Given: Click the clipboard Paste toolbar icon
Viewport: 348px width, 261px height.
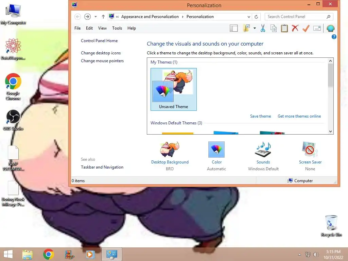Looking at the screenshot, I should (x=284, y=28).
